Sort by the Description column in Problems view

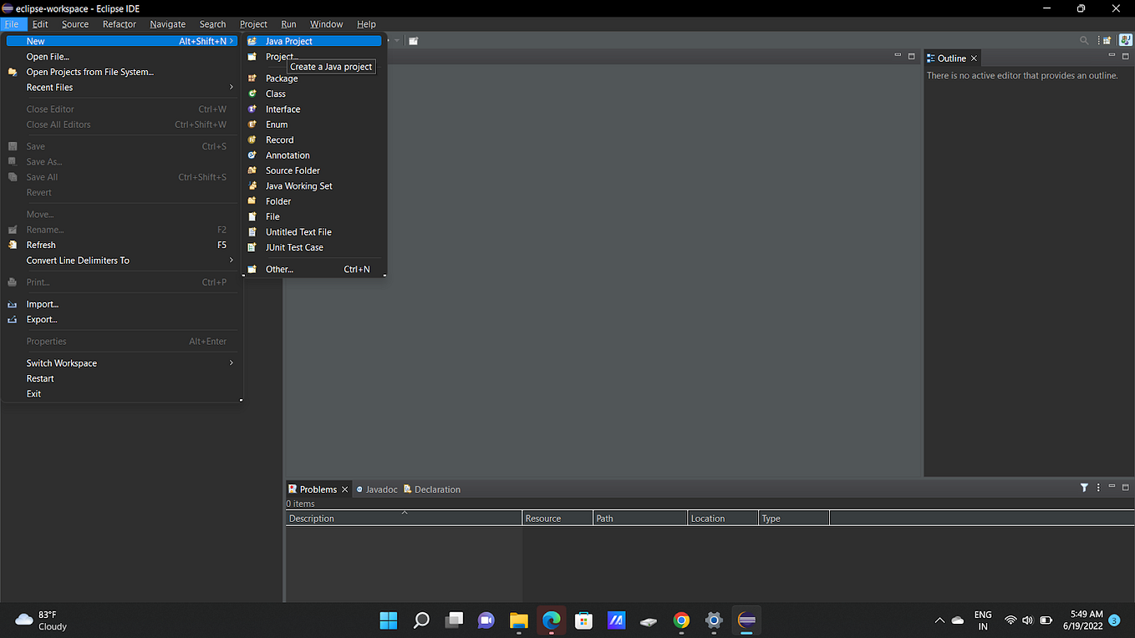pyautogui.click(x=404, y=518)
